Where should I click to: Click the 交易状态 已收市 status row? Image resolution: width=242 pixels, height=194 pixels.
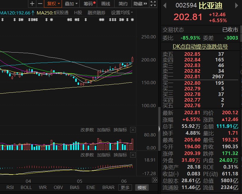click(x=200, y=30)
